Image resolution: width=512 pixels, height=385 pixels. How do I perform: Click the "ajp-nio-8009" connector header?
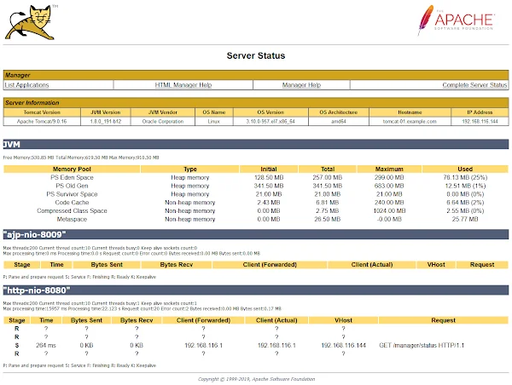coord(256,234)
